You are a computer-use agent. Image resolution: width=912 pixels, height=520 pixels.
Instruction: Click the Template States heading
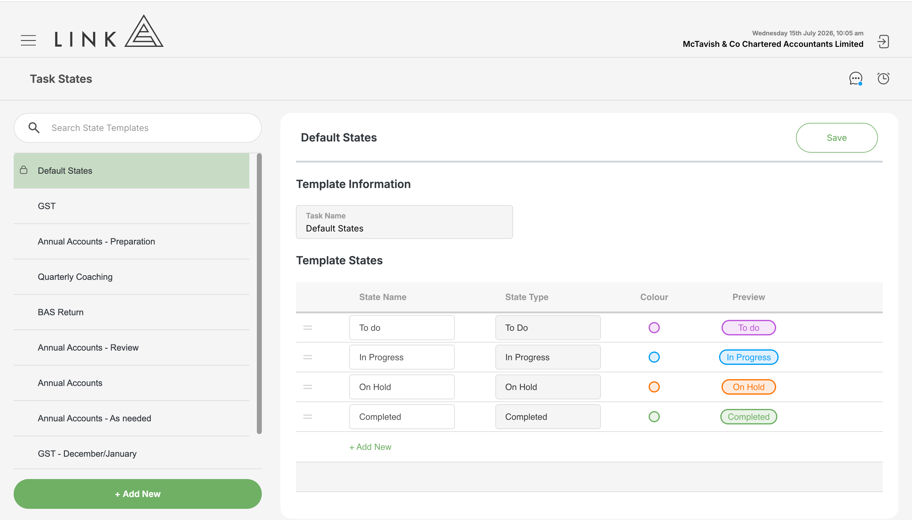(339, 260)
